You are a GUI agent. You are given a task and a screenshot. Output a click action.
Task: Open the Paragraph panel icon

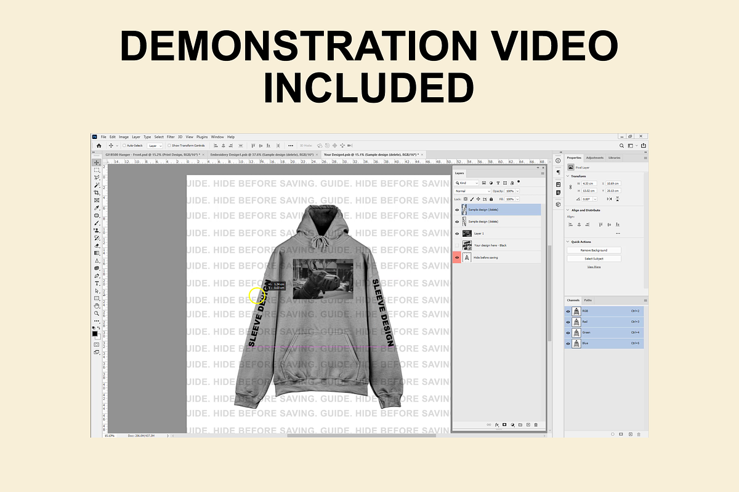[x=558, y=172]
